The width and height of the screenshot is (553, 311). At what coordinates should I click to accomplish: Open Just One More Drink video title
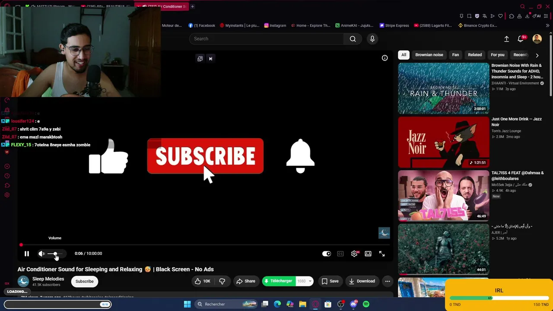[x=516, y=121]
